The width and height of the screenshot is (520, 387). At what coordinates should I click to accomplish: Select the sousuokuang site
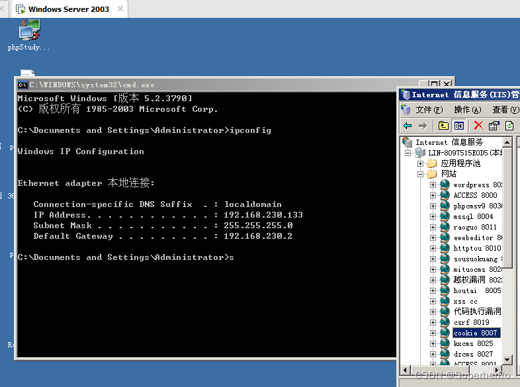(478, 259)
